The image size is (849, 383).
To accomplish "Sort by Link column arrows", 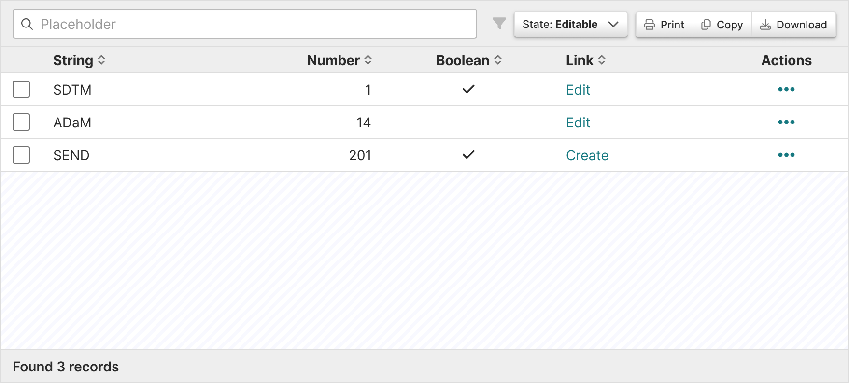I will pos(602,60).
